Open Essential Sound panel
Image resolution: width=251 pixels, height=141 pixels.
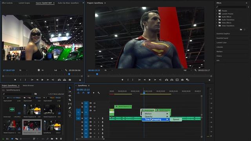[x=222, y=38]
